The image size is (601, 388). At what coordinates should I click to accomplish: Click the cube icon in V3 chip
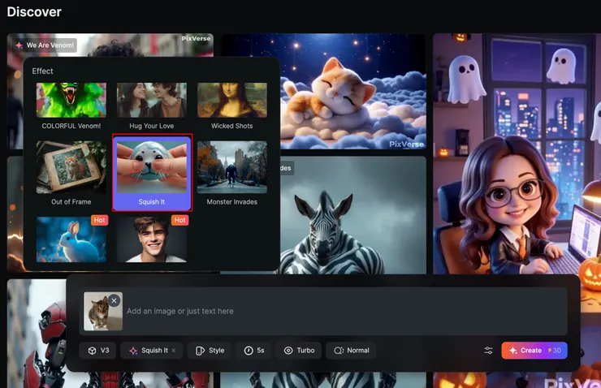92,351
